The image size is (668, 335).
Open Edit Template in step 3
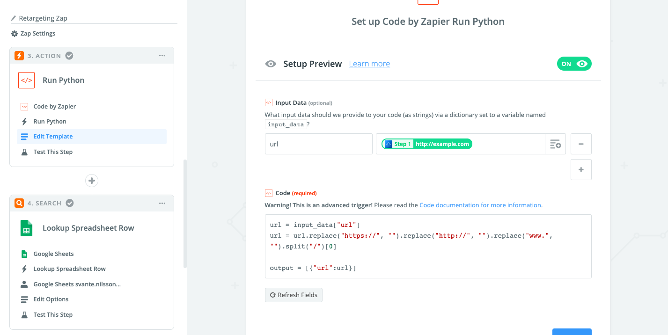pos(92,136)
